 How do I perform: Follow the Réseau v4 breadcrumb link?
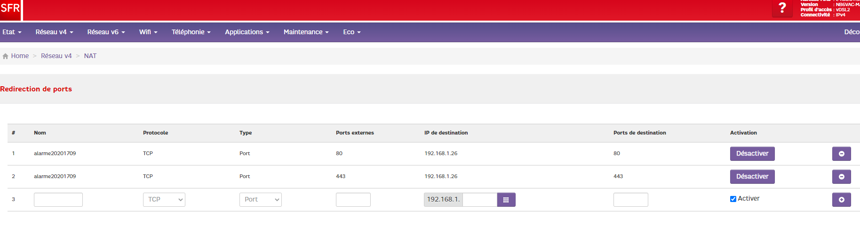pyautogui.click(x=56, y=56)
